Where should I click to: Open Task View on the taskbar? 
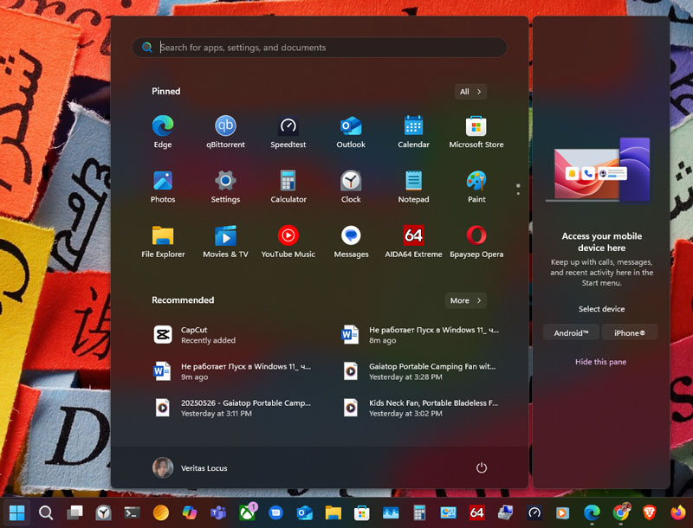tap(74, 513)
